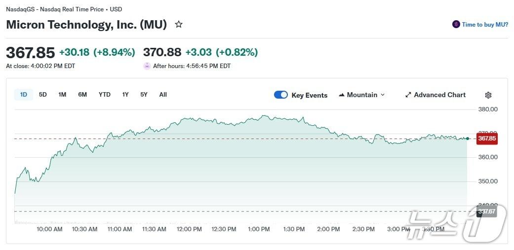Open the Advanced Chart link
514x250 pixels.
pos(439,95)
